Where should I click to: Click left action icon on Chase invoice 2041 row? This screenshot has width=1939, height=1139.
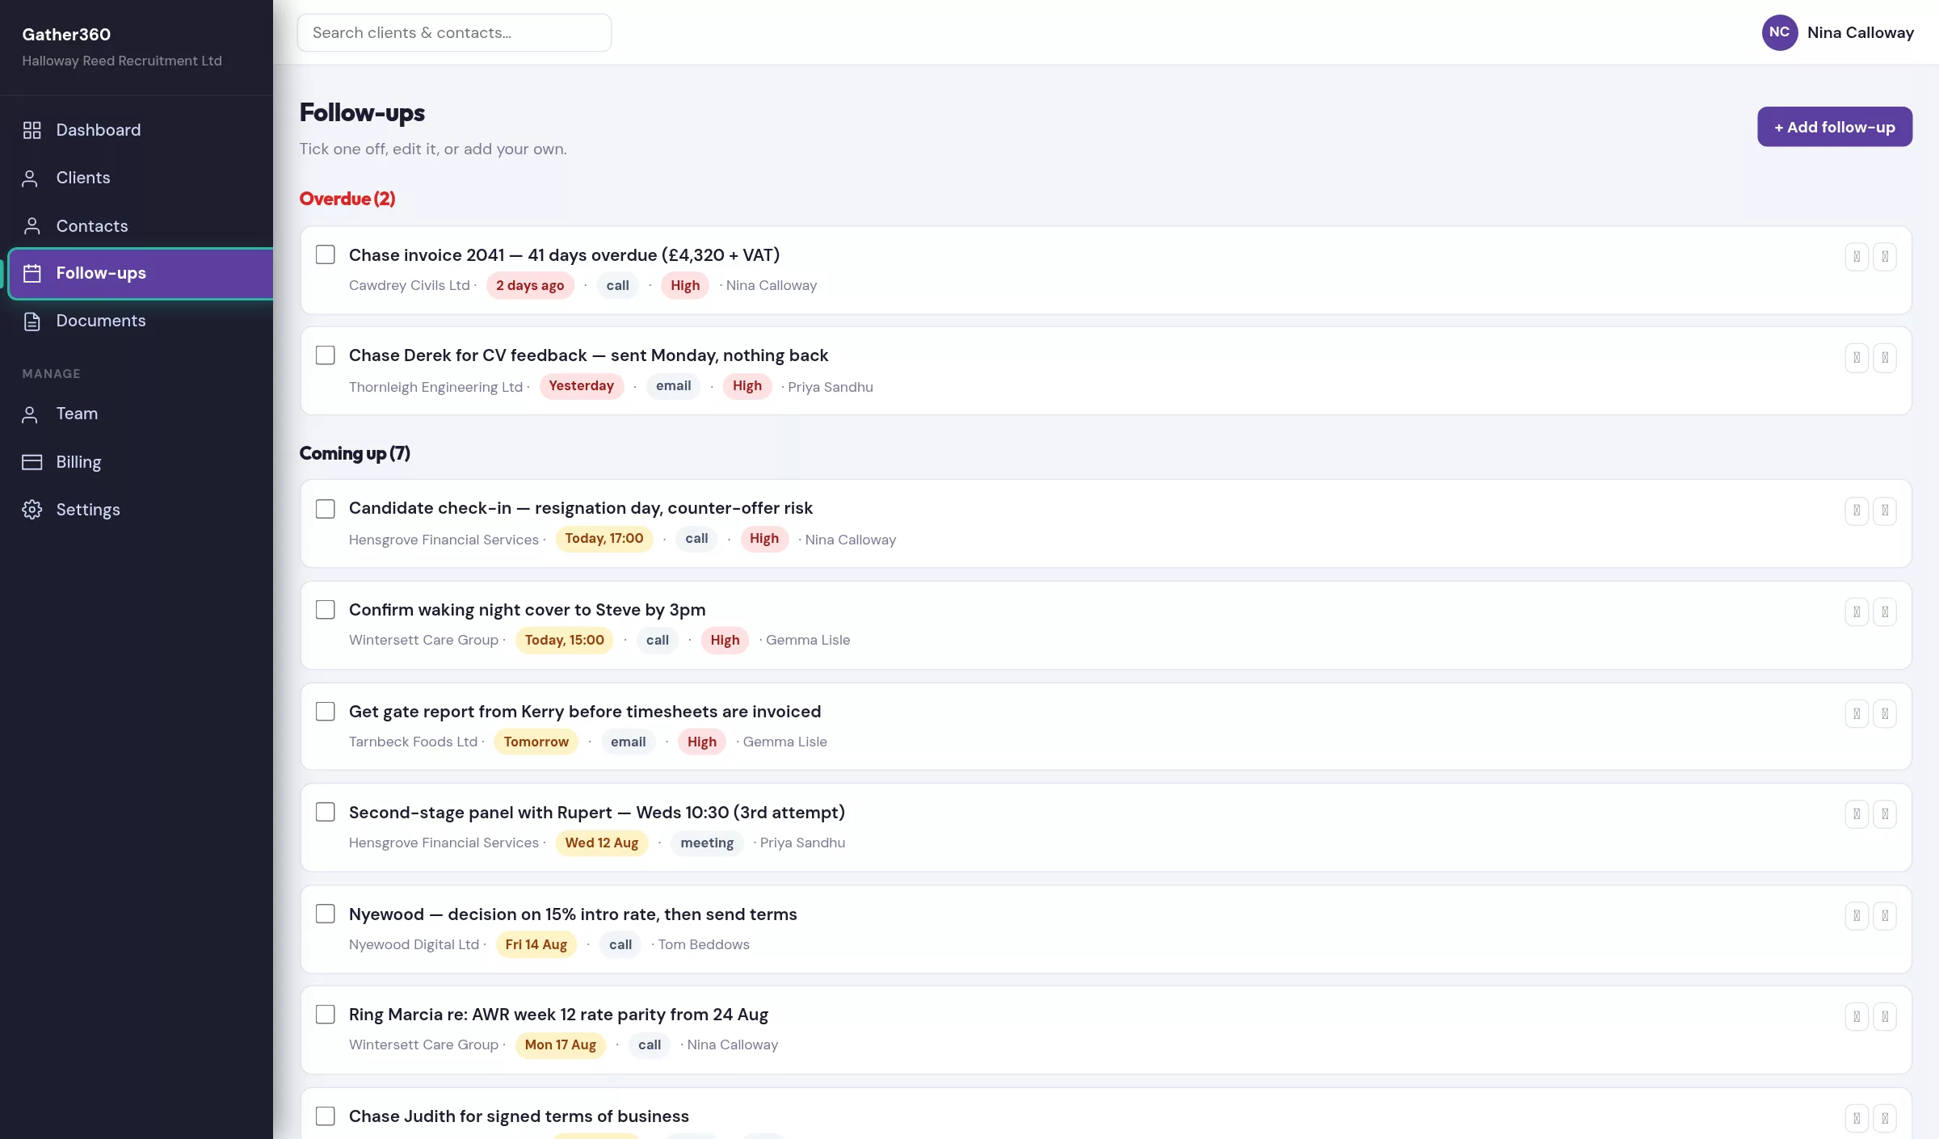tap(1857, 257)
